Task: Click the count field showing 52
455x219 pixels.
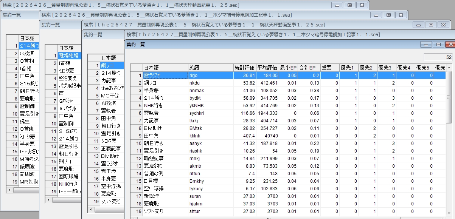Action: click(438, 57)
